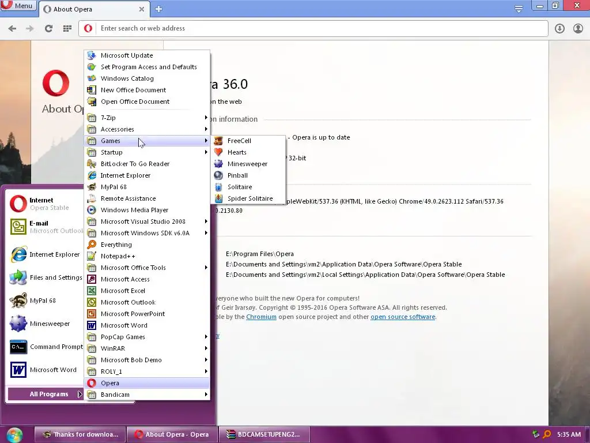590x443 pixels.
Task: Click the Everything search tray icon
Action: click(547, 434)
